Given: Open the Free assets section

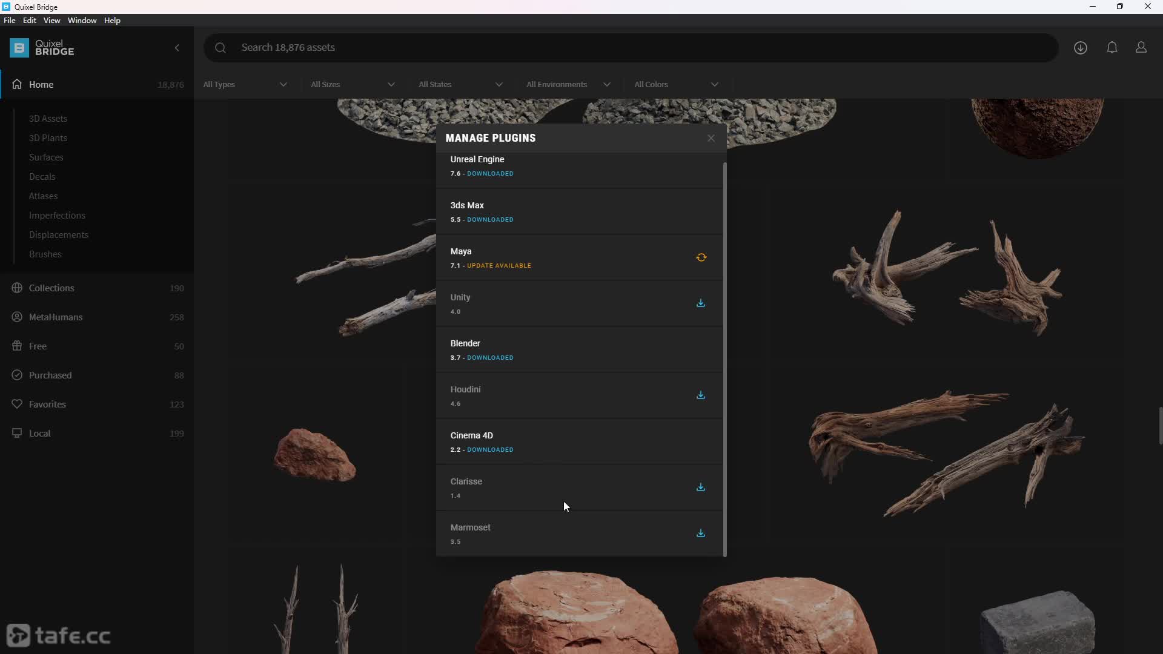Looking at the screenshot, I should 97,346.
